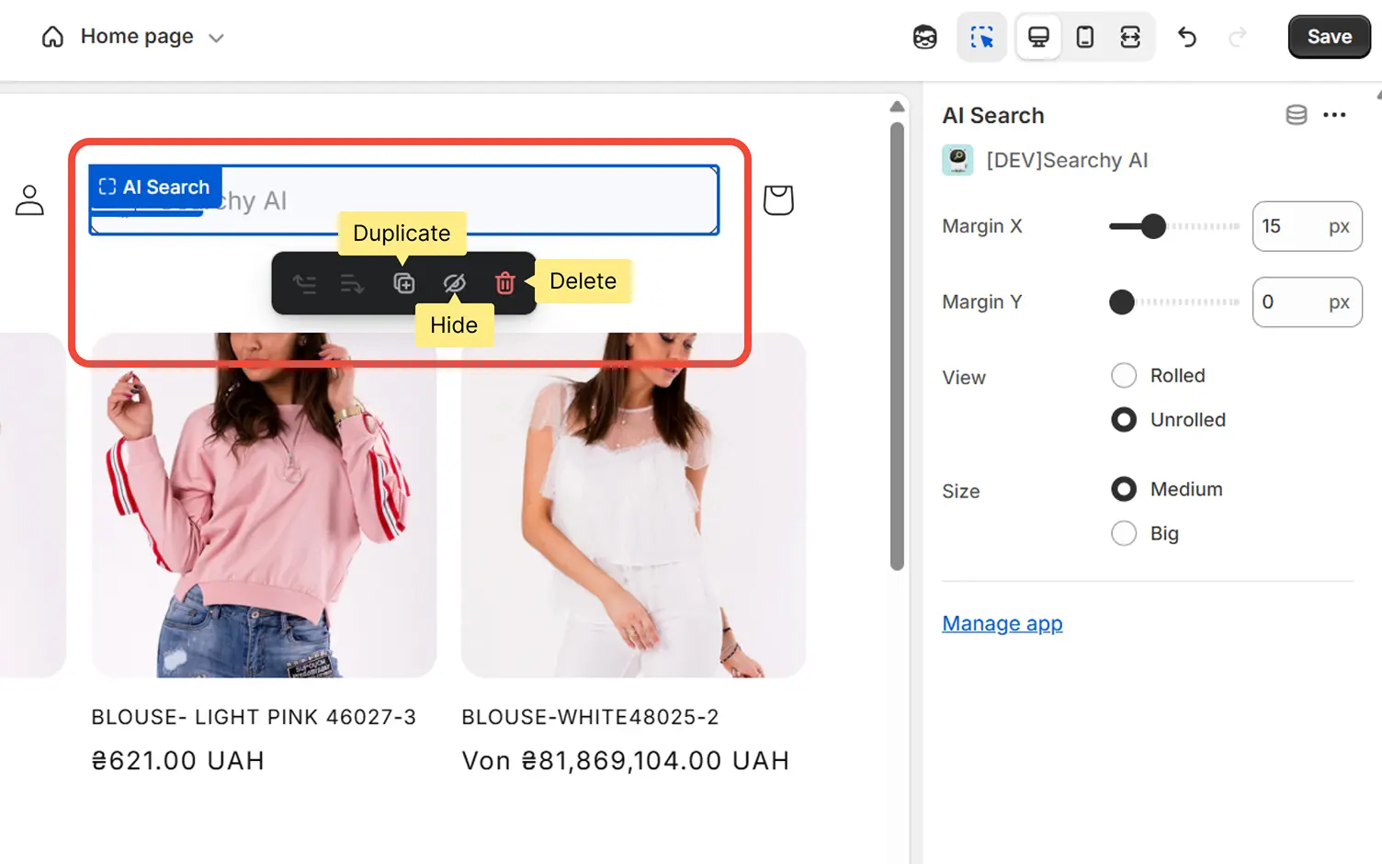1382x864 pixels.
Task: Delete the AI Search block with trash icon
Action: [504, 283]
